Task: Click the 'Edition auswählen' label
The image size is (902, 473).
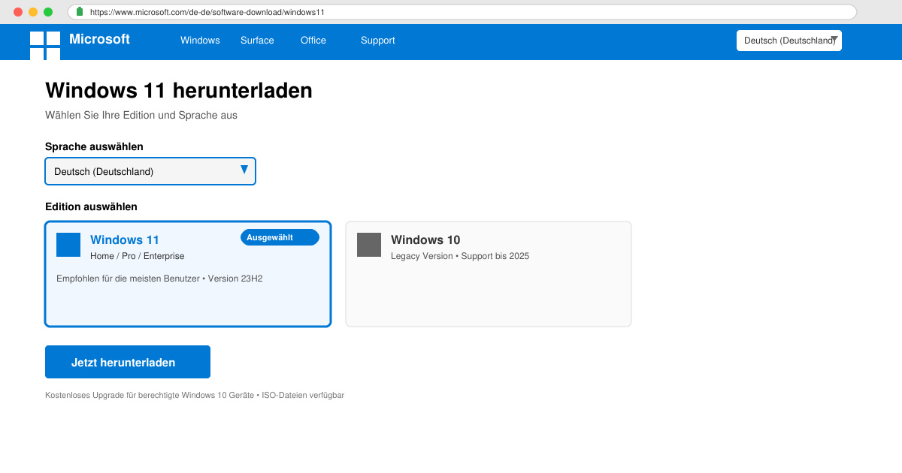Action: (x=91, y=206)
